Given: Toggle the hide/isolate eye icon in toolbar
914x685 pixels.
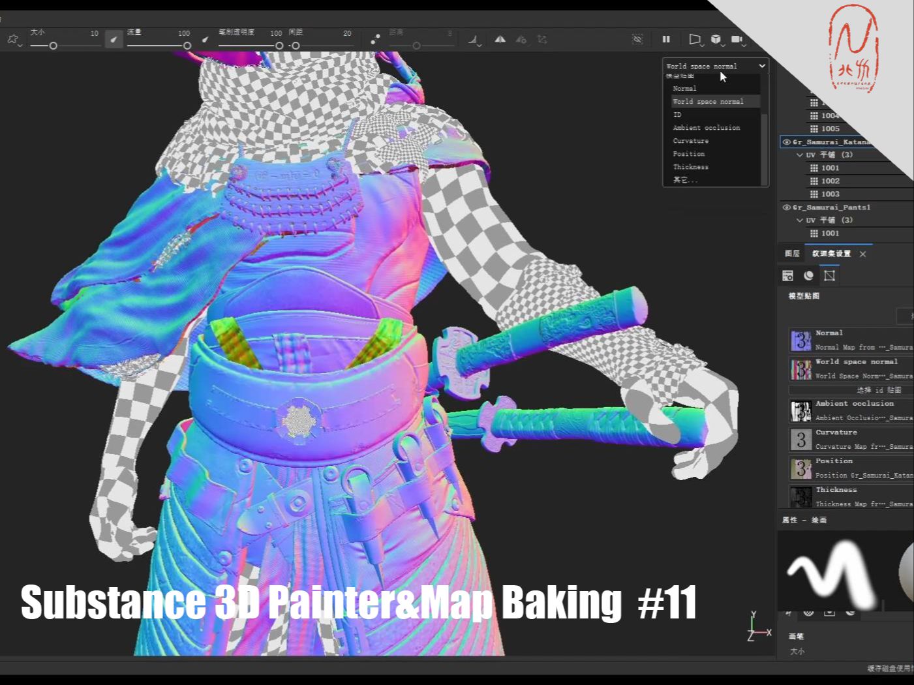Looking at the screenshot, I should point(637,39).
